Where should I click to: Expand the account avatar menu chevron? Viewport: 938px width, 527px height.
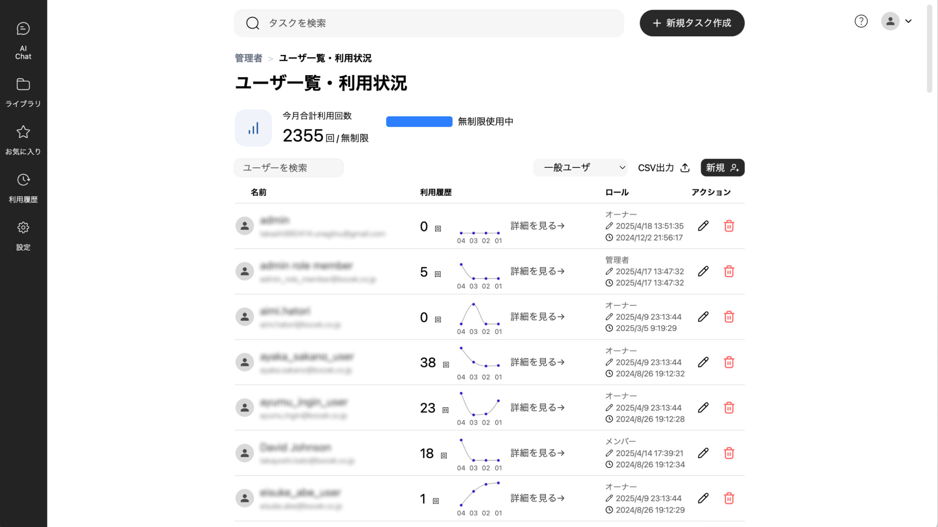click(908, 21)
